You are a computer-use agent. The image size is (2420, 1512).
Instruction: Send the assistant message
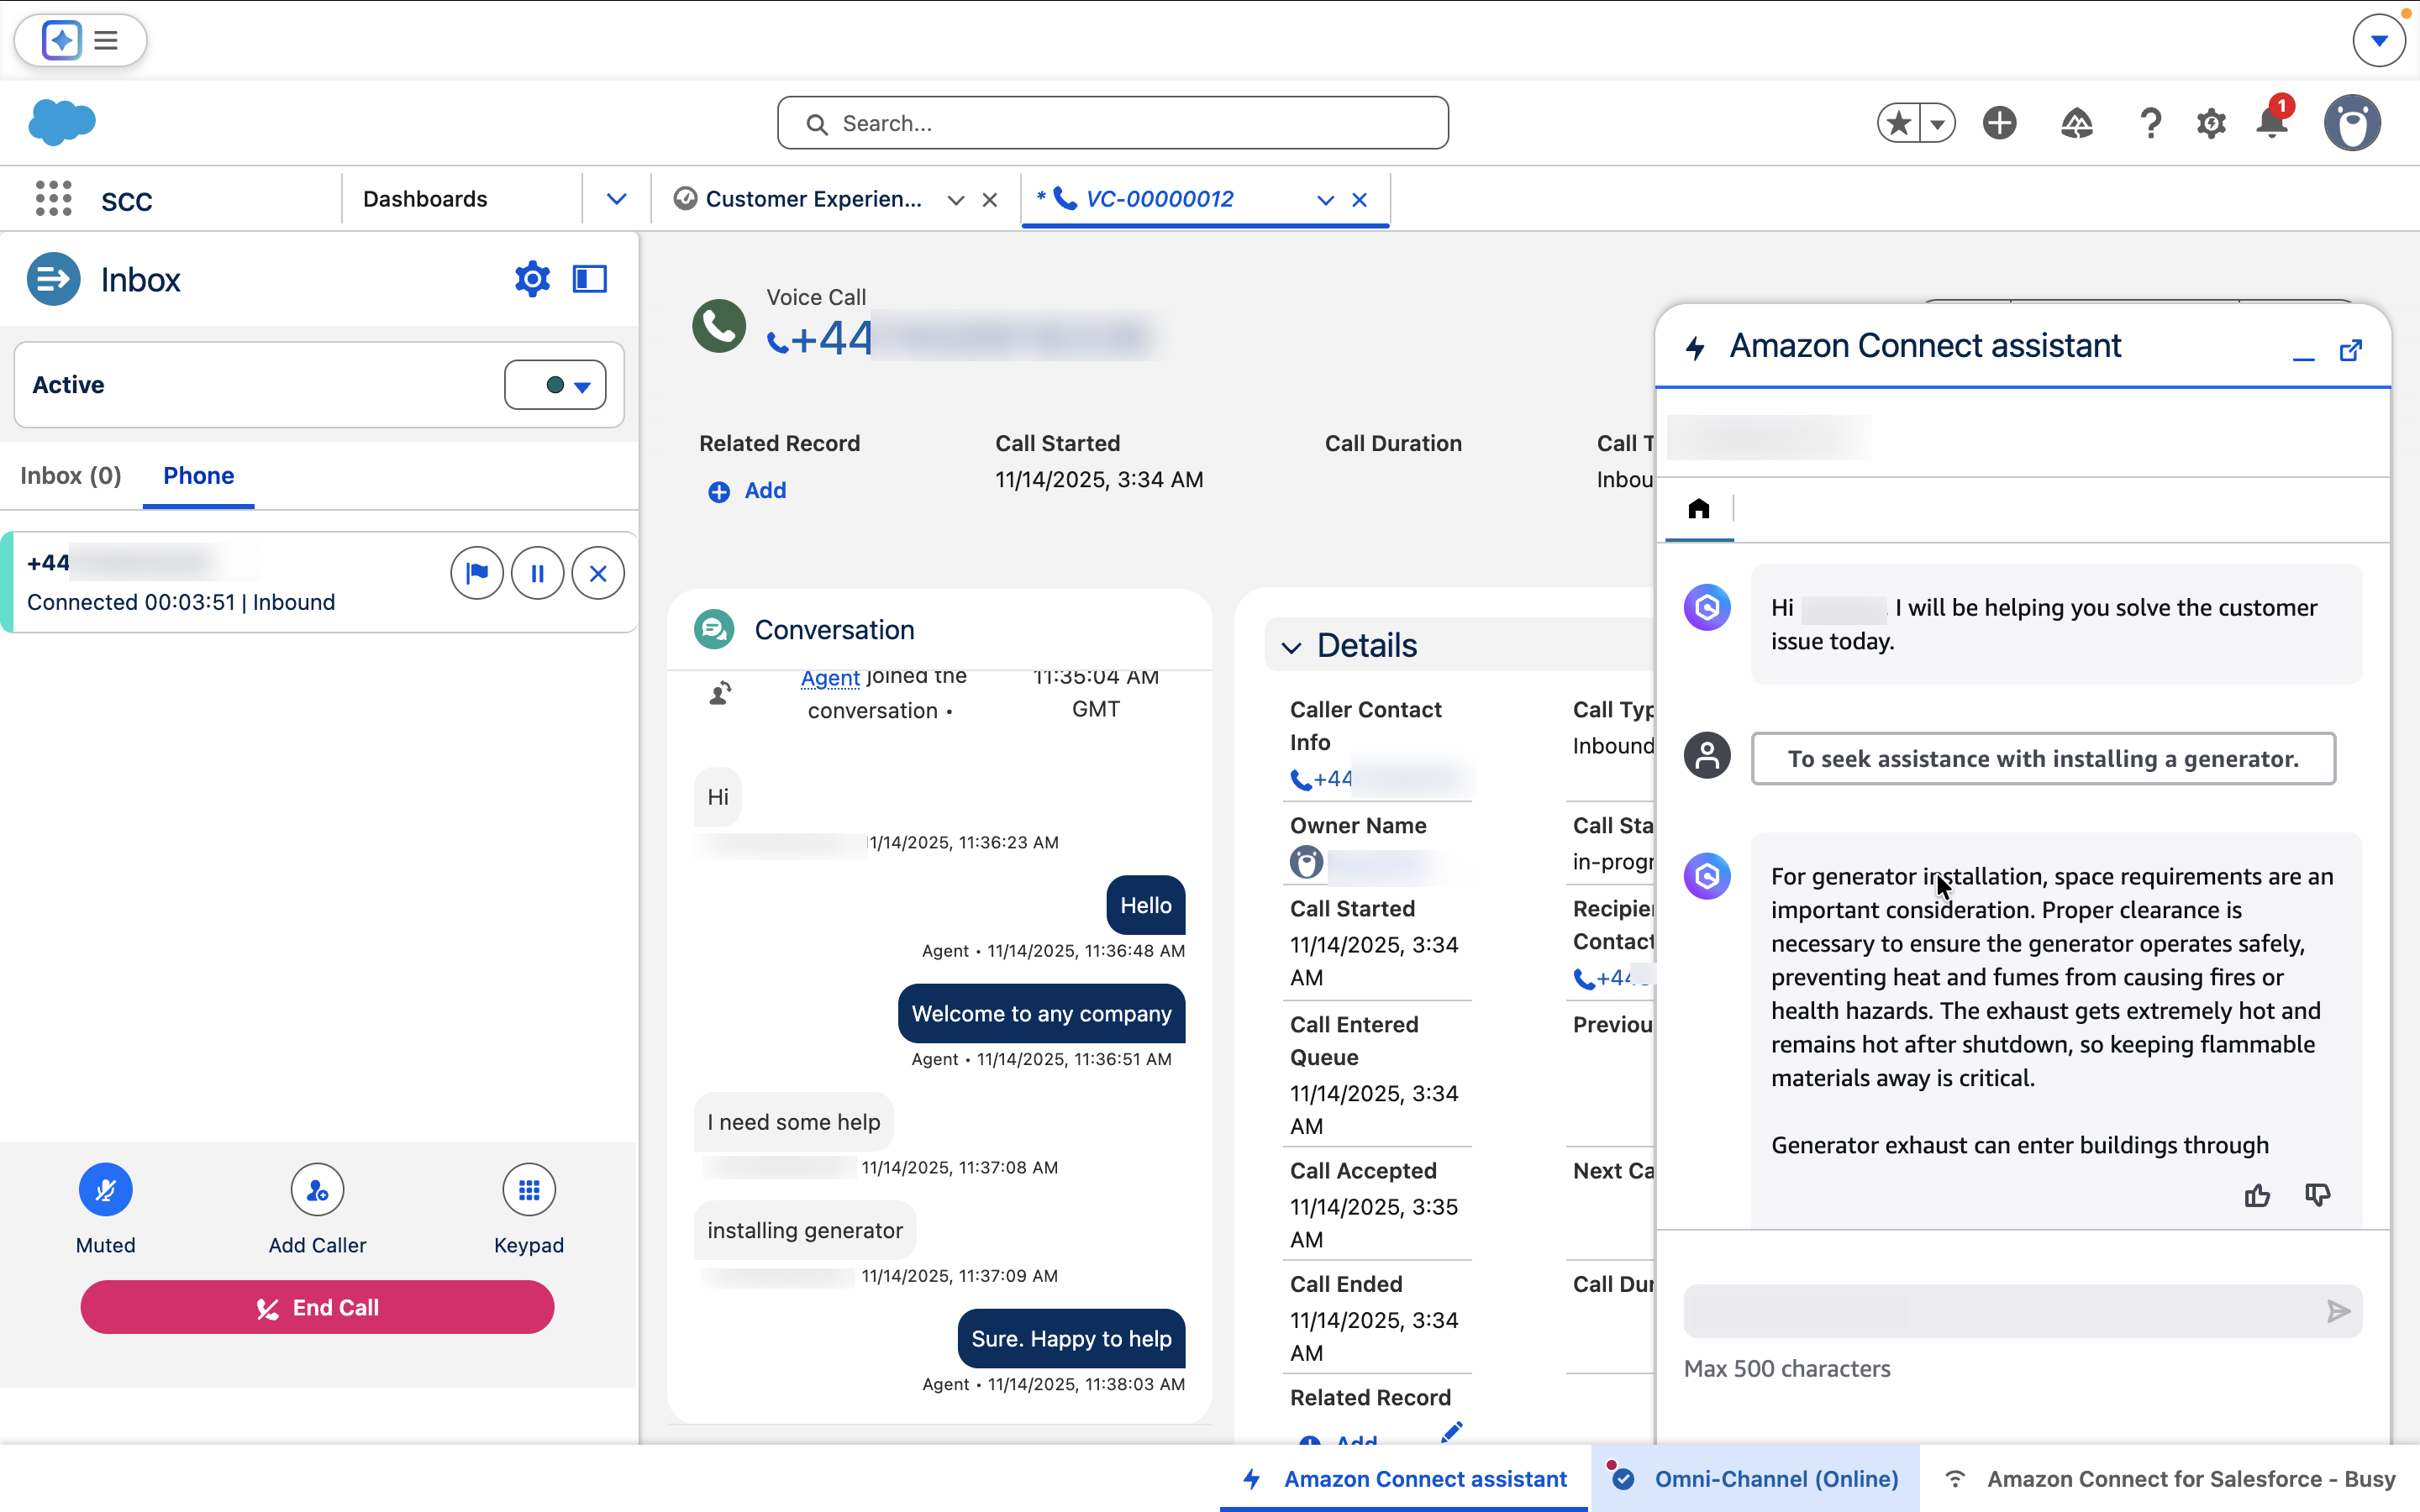point(2338,1311)
